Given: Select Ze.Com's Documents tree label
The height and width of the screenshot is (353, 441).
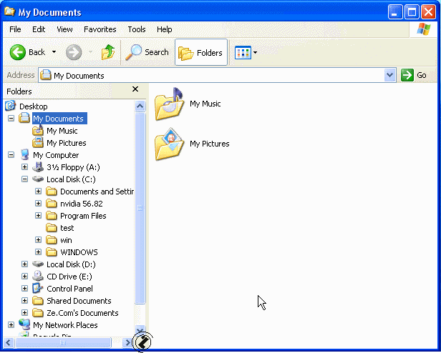Looking at the screenshot, I should (x=82, y=313).
